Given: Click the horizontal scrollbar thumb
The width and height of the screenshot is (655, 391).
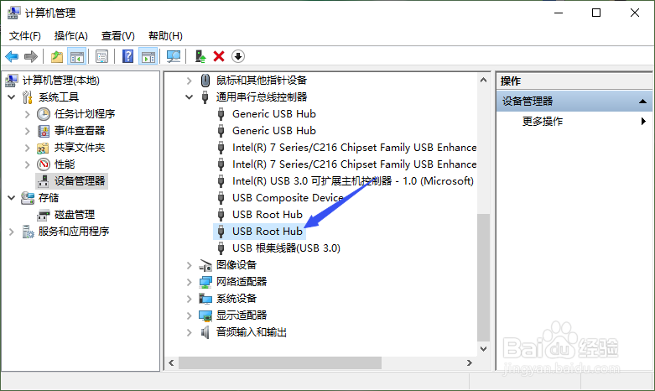Looking at the screenshot, I should (x=280, y=362).
